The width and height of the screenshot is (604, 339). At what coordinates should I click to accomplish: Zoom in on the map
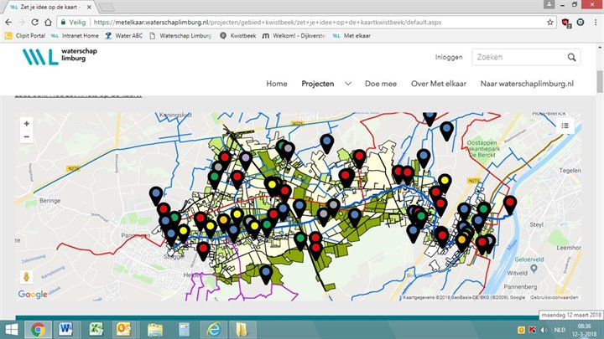(x=27, y=123)
